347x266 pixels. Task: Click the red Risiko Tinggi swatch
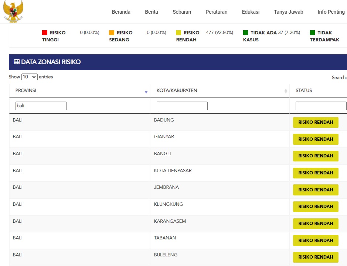click(x=45, y=33)
